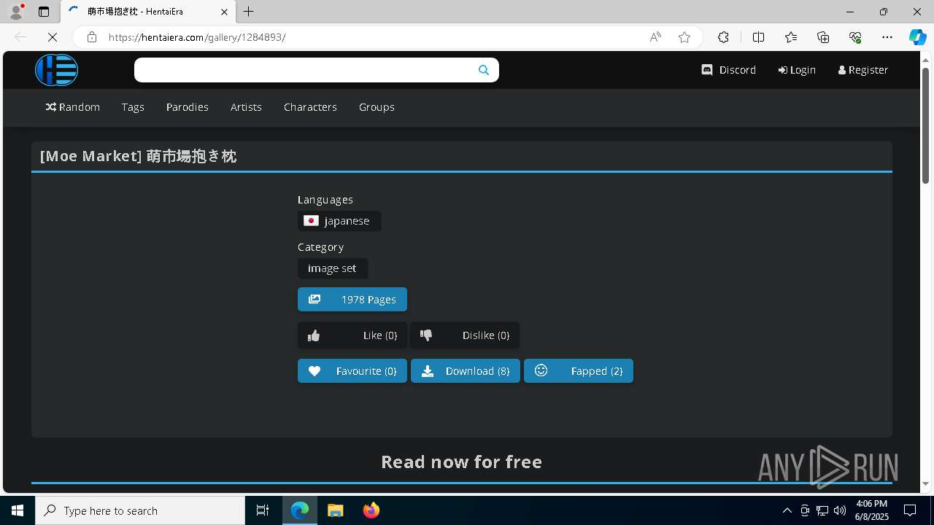Click the browser Back arrow

point(20,37)
